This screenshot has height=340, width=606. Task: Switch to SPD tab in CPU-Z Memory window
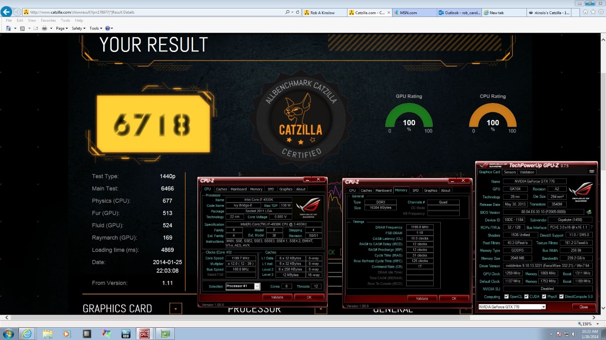click(415, 190)
